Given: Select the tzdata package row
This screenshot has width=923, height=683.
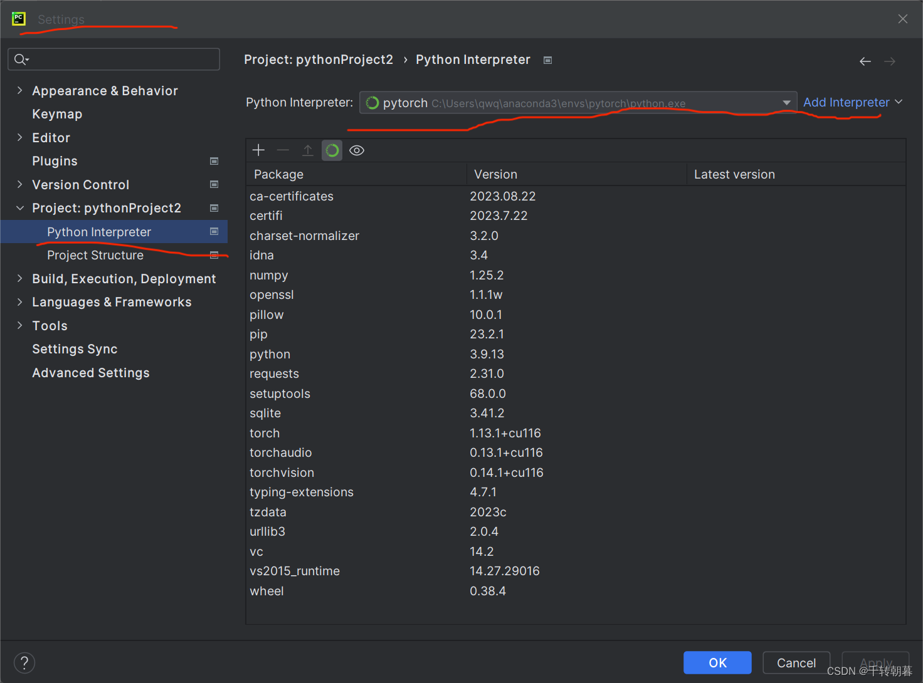Looking at the screenshot, I should tap(576, 512).
